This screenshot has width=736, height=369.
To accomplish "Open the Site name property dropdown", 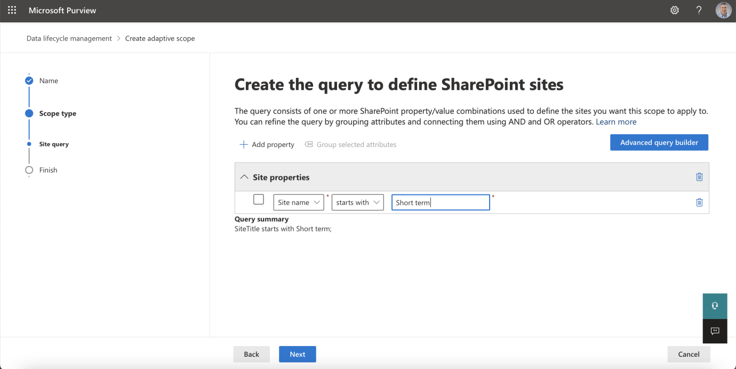I will [299, 202].
